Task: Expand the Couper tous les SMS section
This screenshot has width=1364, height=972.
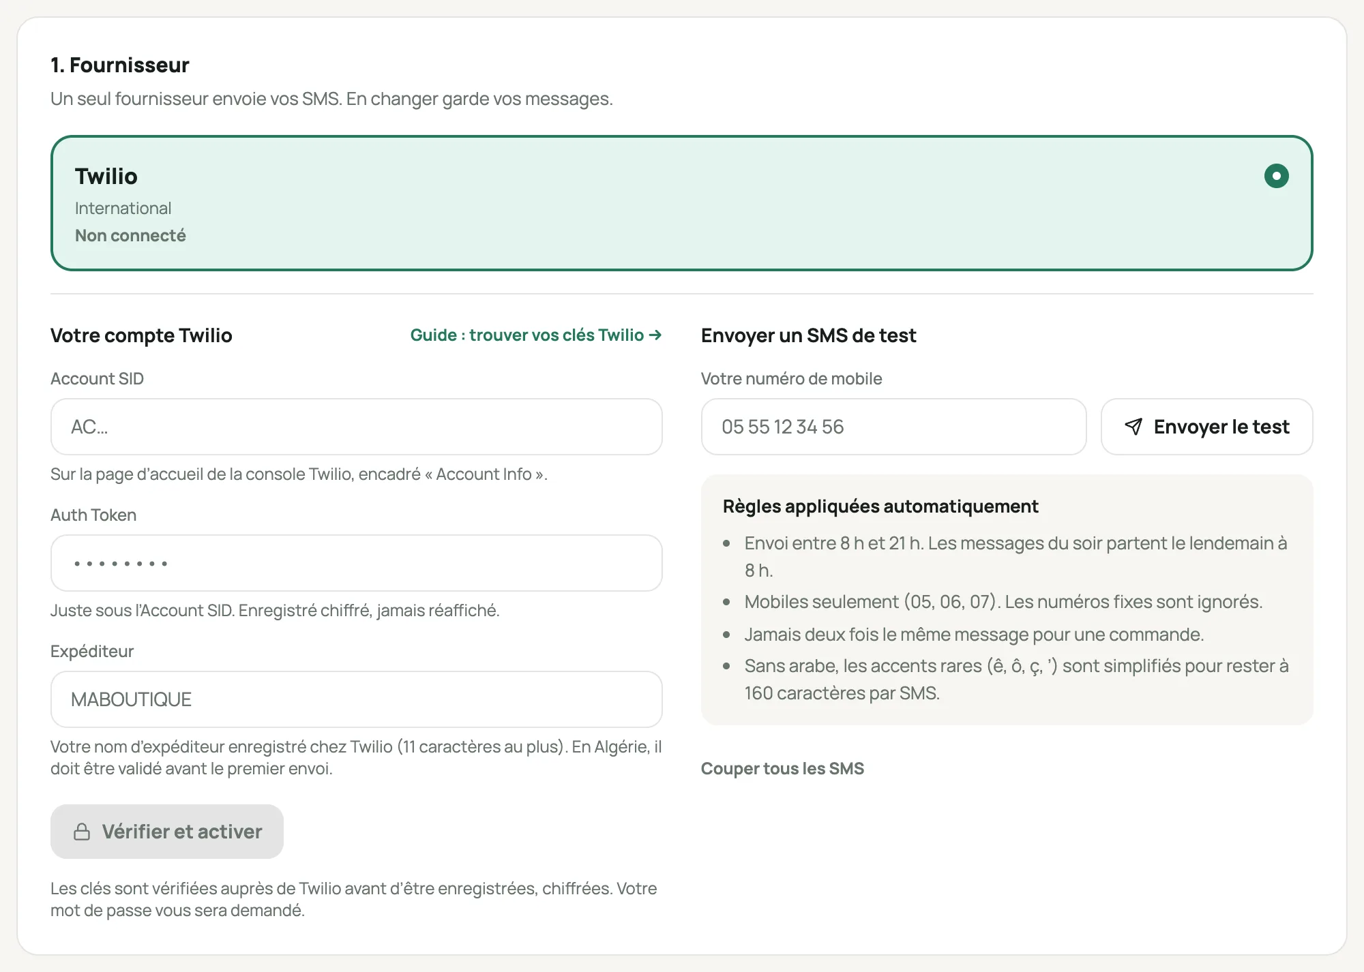Action: pyautogui.click(x=782, y=768)
